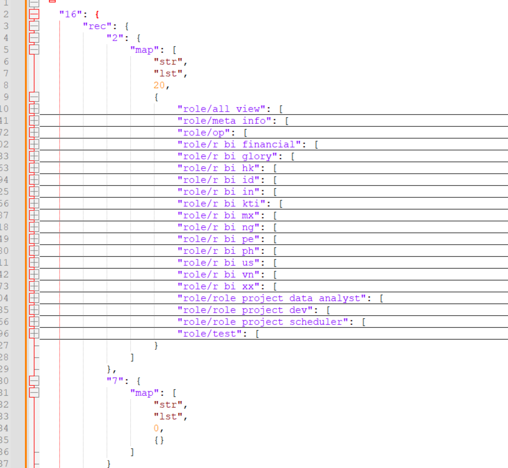Collapse the "7" object fold marker
This screenshot has width=508, height=468.
click(x=34, y=381)
